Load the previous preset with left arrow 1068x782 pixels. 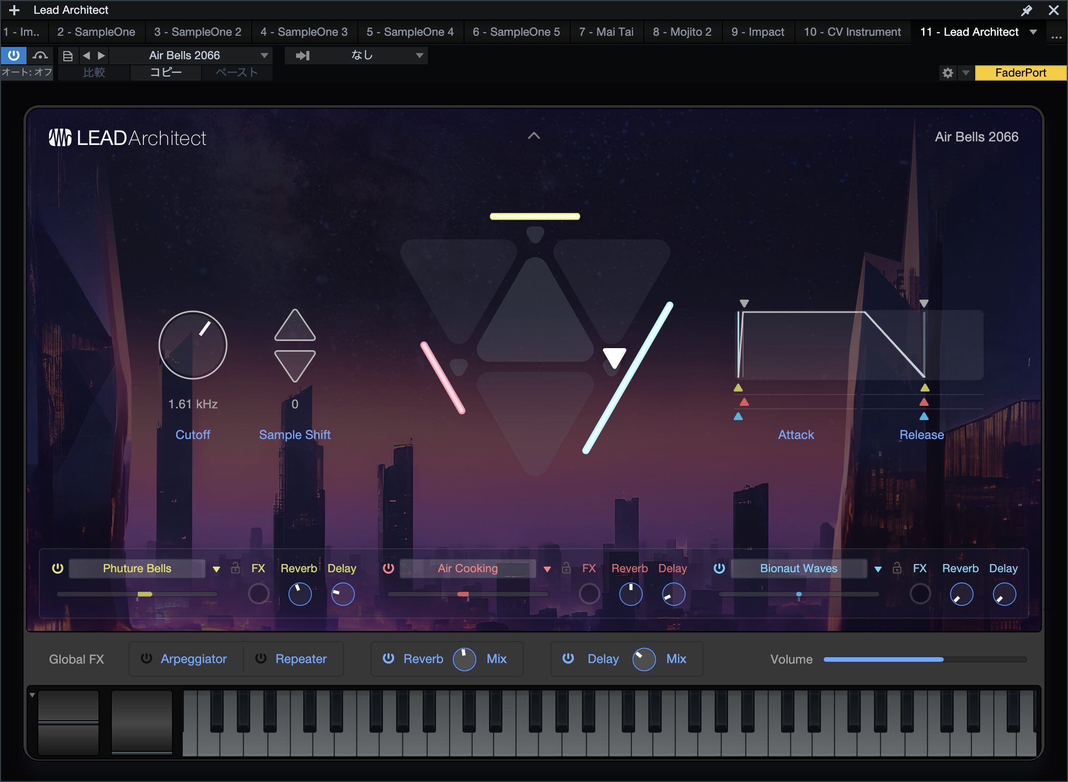click(86, 55)
